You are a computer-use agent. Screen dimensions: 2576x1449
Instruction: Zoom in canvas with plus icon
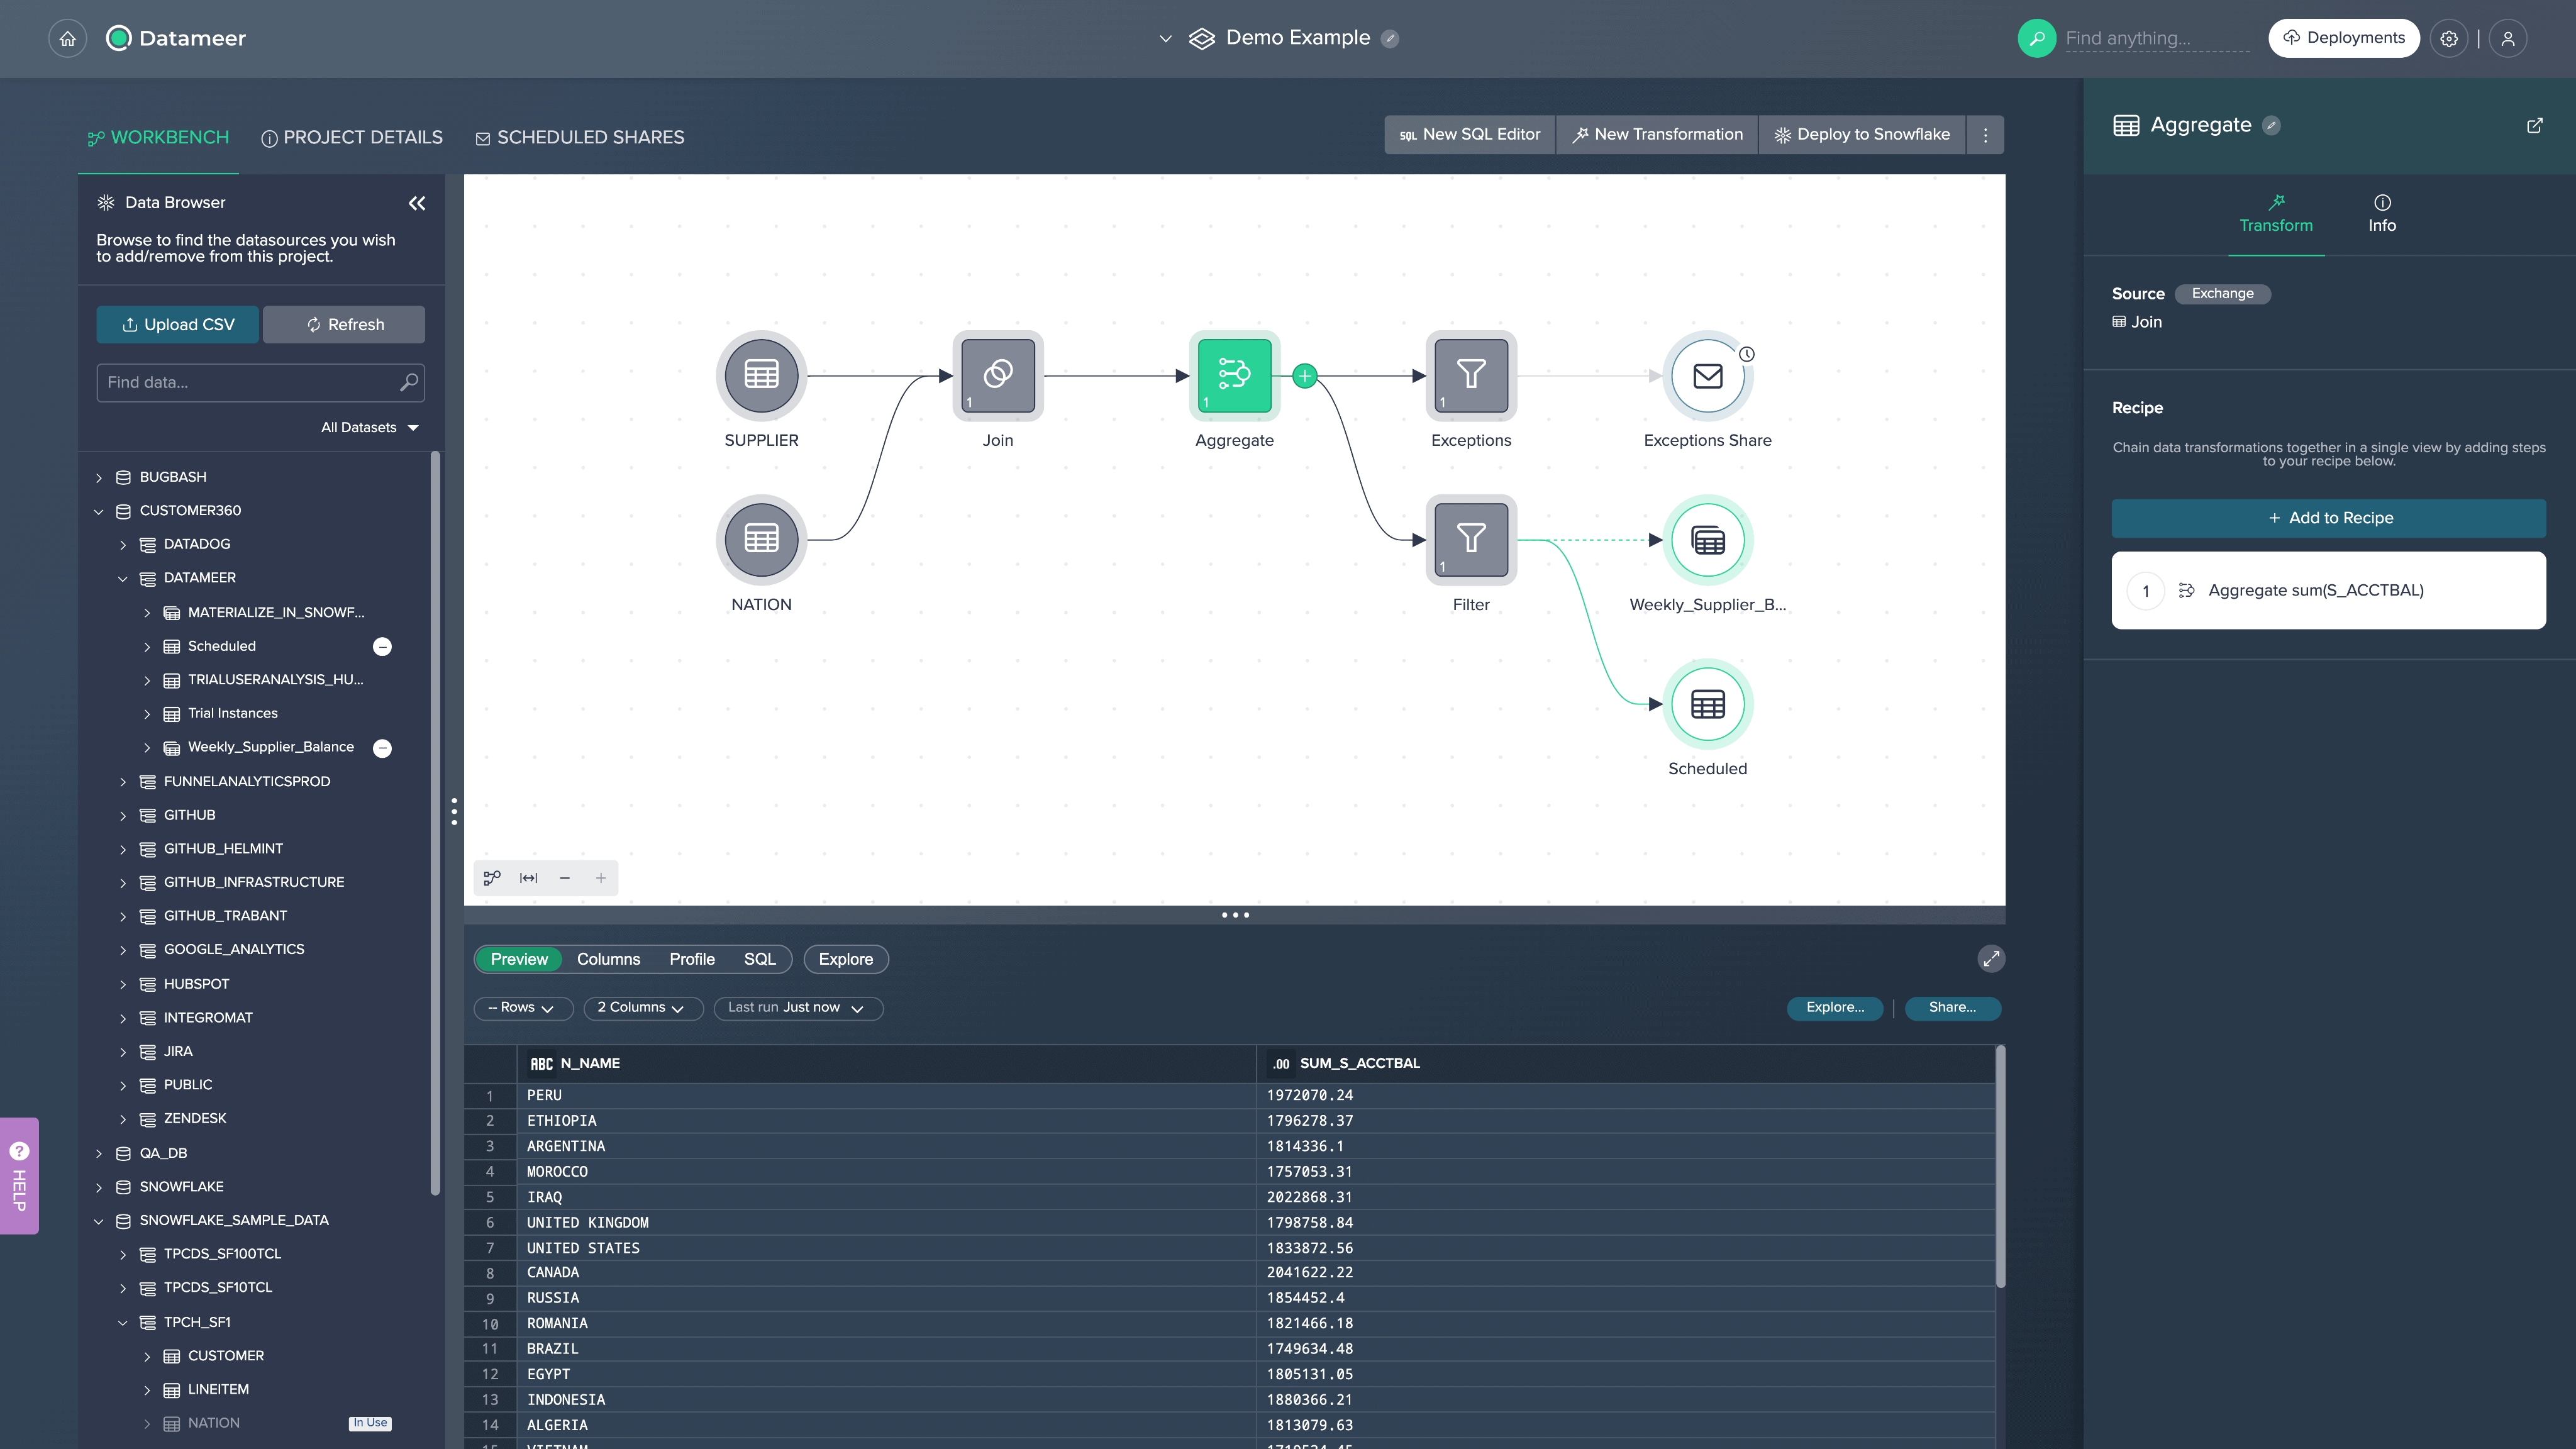601,878
